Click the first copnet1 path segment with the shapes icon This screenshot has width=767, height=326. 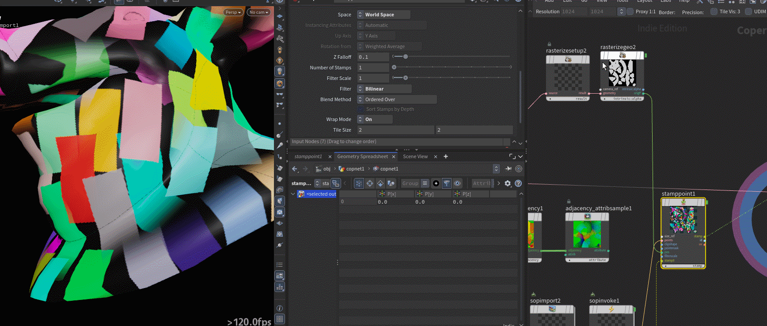[352, 169]
